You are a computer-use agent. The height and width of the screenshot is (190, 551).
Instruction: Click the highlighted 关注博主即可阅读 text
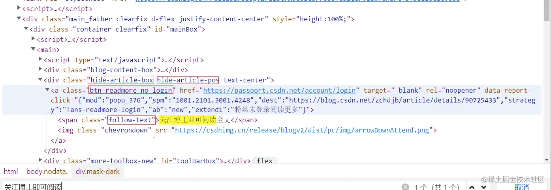[x=188, y=120]
